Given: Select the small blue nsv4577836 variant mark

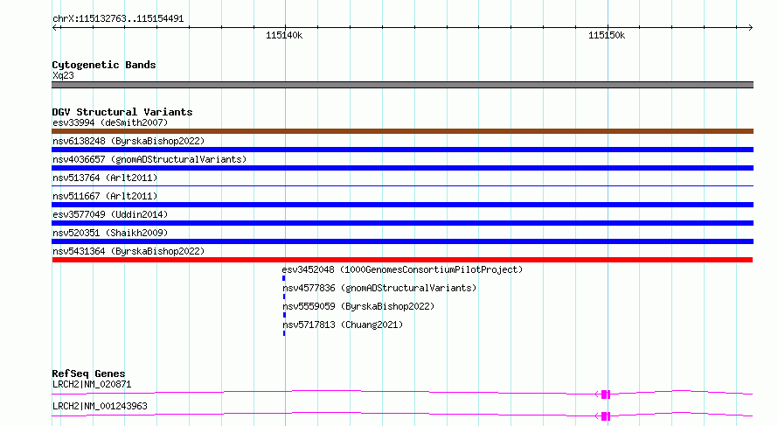Looking at the screenshot, I should coord(284,297).
